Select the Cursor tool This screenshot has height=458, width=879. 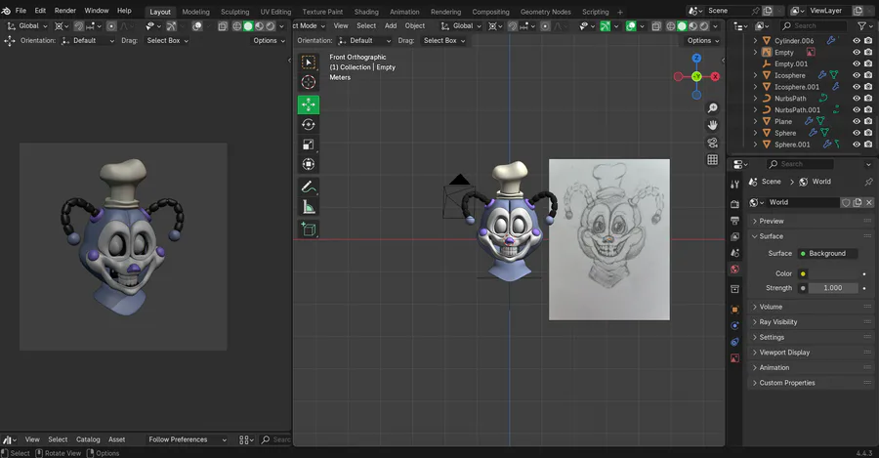pyautogui.click(x=309, y=82)
